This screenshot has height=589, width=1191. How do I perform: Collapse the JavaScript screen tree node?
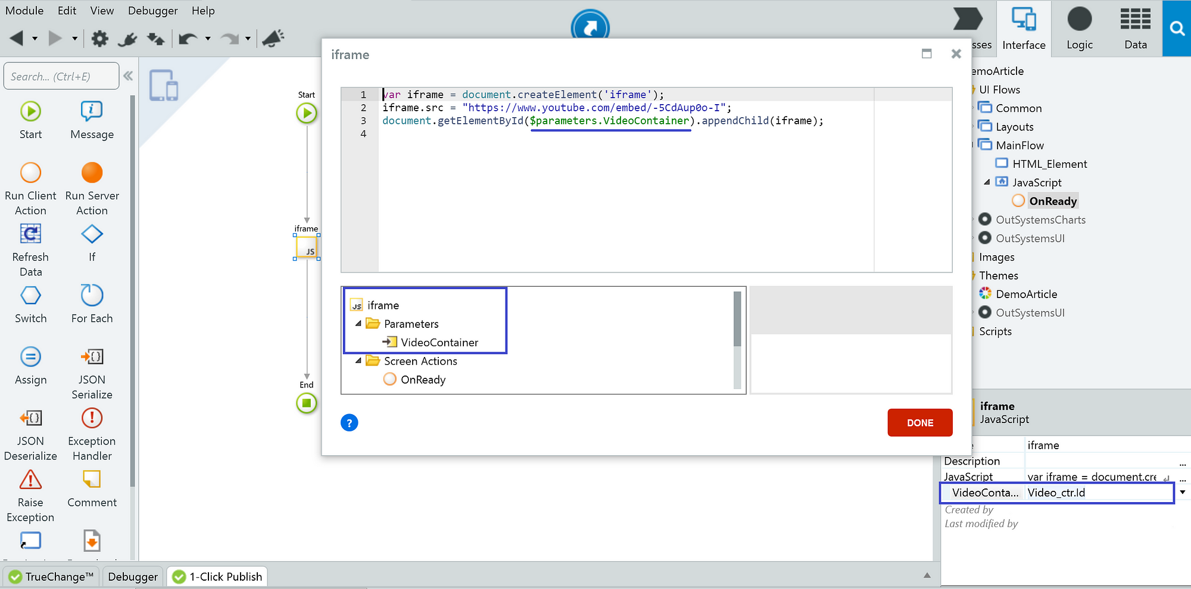987,182
